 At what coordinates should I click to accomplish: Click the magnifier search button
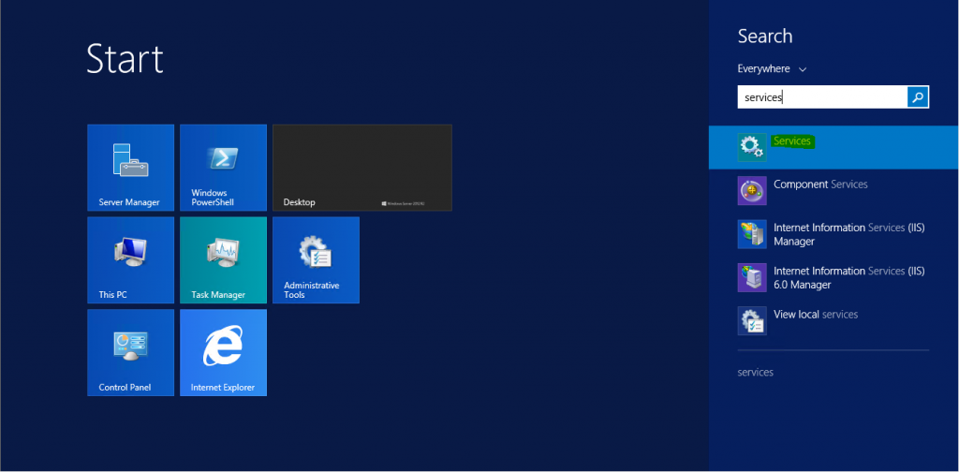[918, 96]
